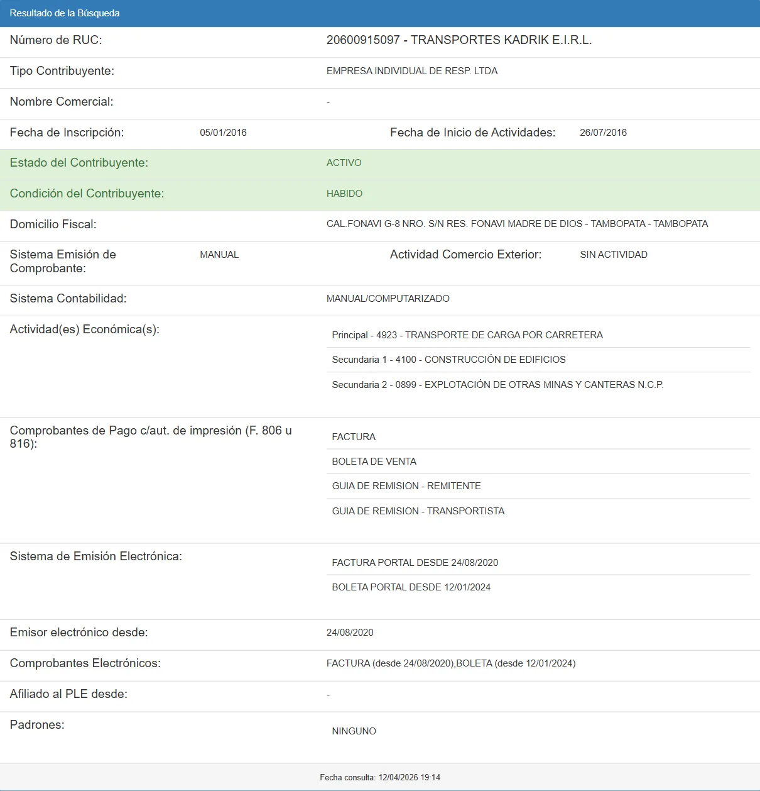Screen dimensions: 760x791
Task: Click the SIN ACTIVIDAD foreign trade value
Action: (613, 255)
